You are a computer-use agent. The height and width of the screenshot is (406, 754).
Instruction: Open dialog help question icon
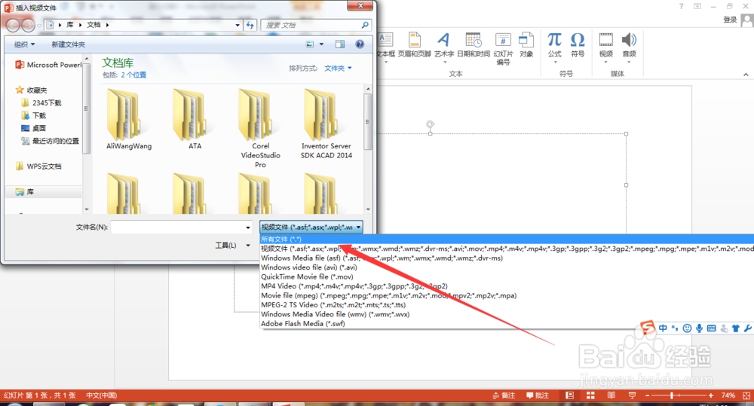360,44
